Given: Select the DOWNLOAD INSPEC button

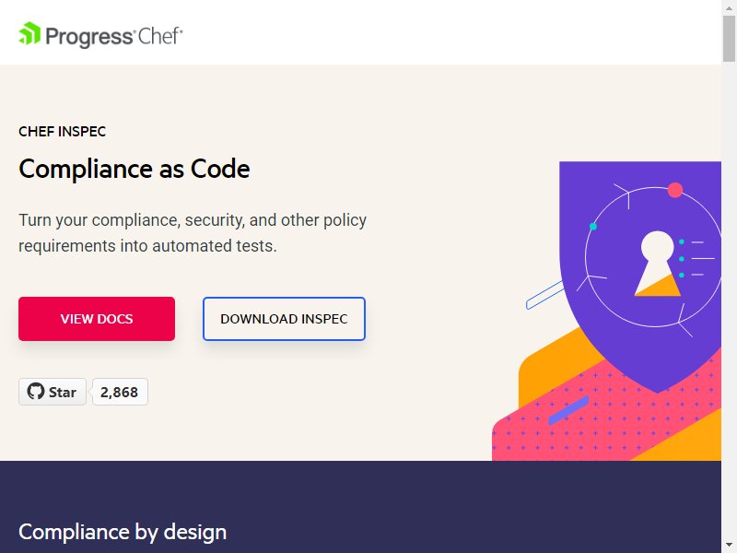Looking at the screenshot, I should [284, 319].
